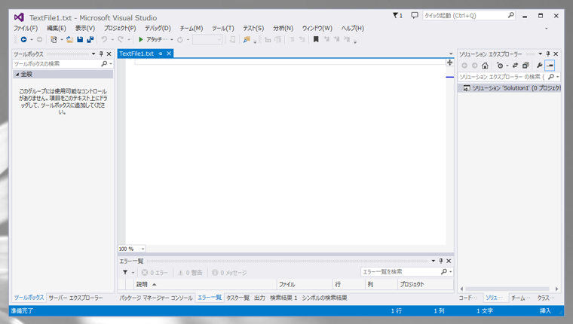This screenshot has width=573, height=324.
Task: Click the Find in Files toolbar icon
Action: (247, 39)
